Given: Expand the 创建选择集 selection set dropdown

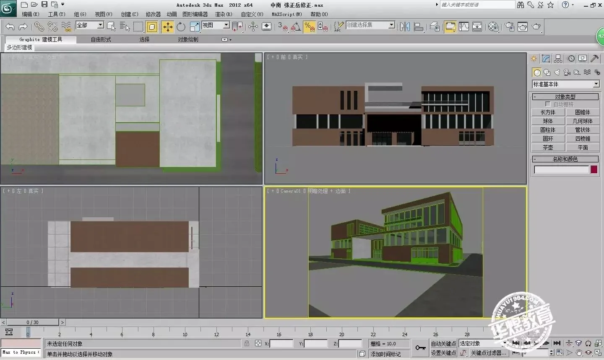Looking at the screenshot, I should pyautogui.click(x=391, y=25).
